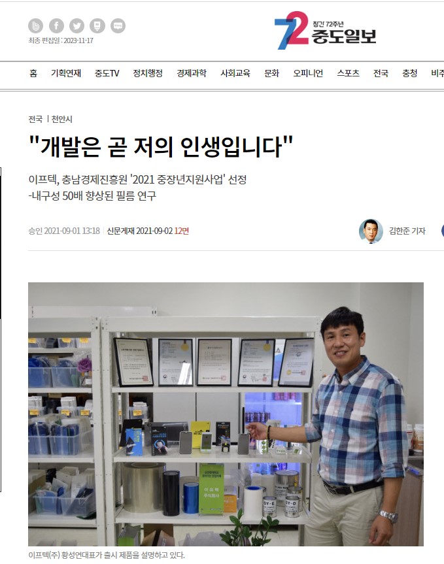Image resolution: width=444 pixels, height=564 pixels.
Task: Open the 기획연재 menu
Action: pyautogui.click(x=66, y=73)
